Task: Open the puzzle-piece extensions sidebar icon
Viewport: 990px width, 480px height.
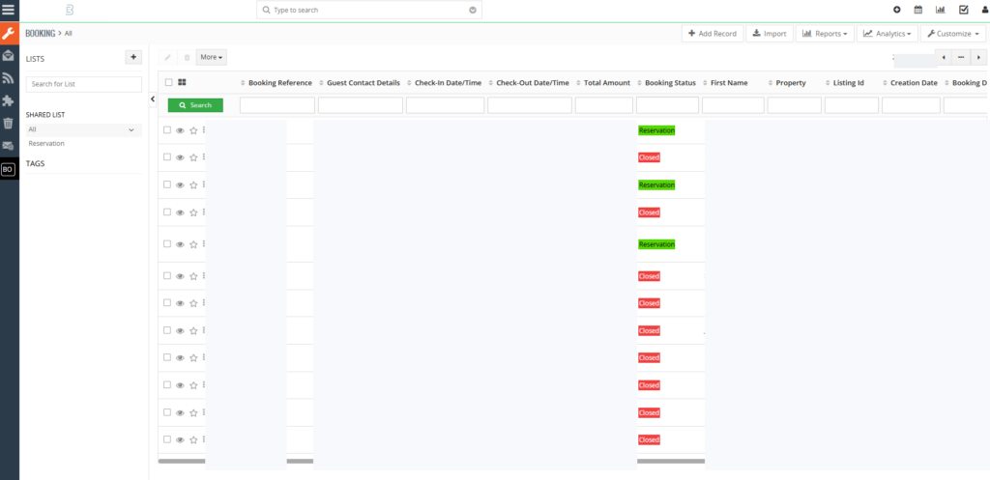Action: coord(8,100)
